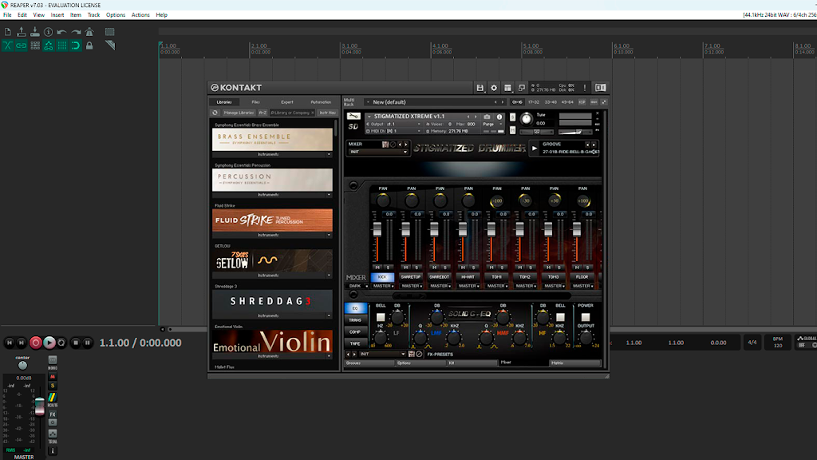Open the Purge dropdown
This screenshot has height=460, width=817.
493,124
